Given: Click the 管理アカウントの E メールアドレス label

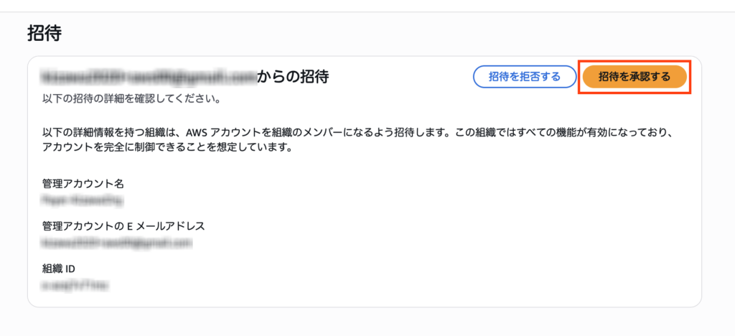Looking at the screenshot, I should (123, 225).
